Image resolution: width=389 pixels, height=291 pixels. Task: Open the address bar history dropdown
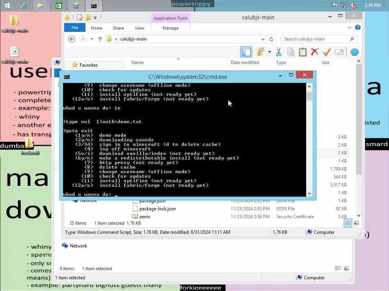(263, 39)
